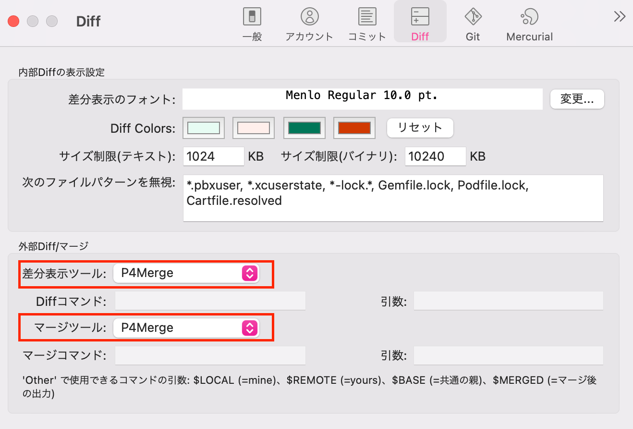Select the light pink diff color swatch
The image size is (633, 429).
tap(254, 127)
